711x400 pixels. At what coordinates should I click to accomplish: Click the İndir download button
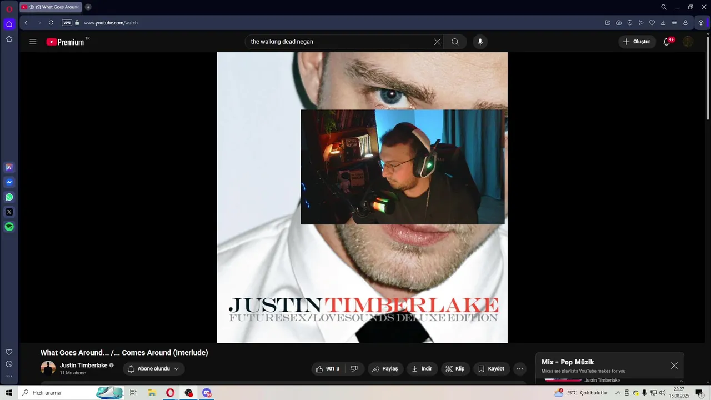pos(422,368)
